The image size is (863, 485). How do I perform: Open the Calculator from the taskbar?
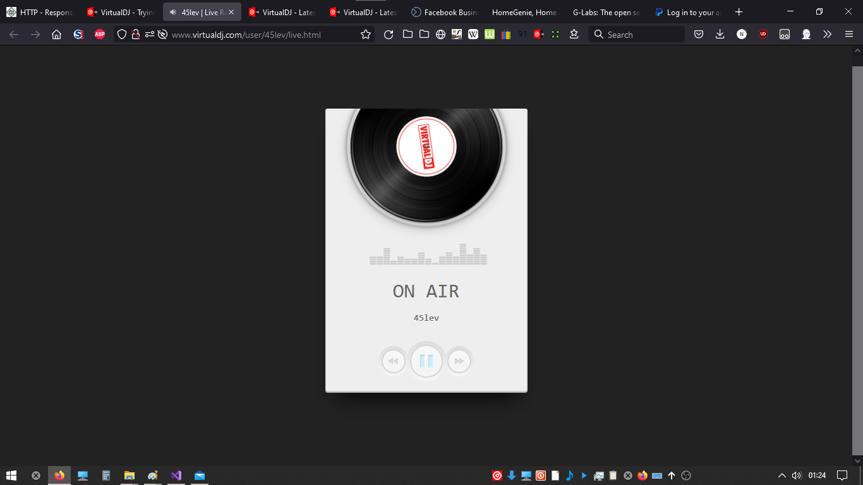click(106, 476)
